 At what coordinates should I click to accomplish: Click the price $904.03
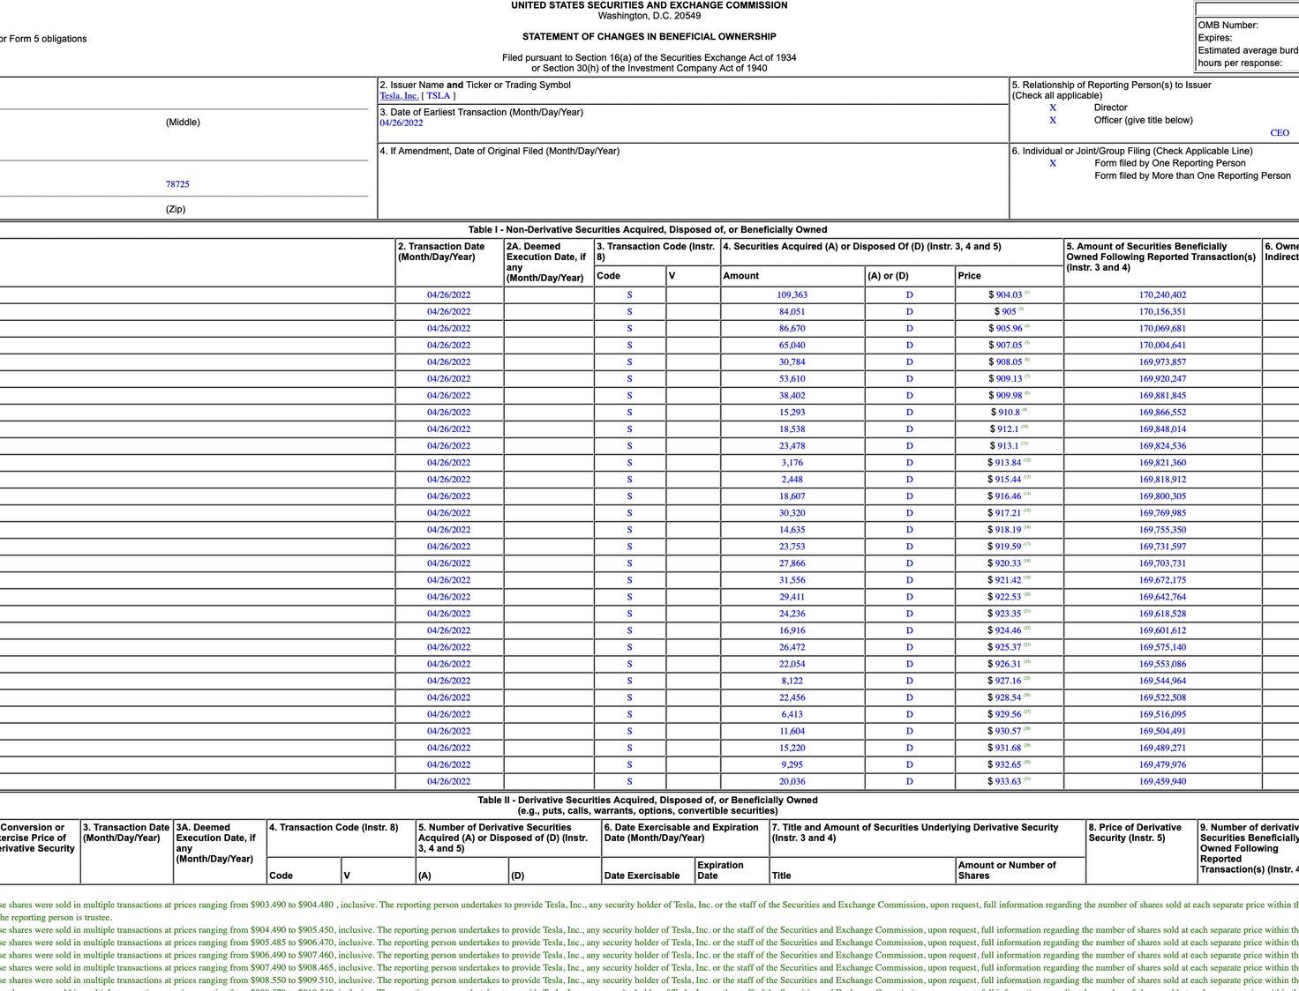(1009, 295)
